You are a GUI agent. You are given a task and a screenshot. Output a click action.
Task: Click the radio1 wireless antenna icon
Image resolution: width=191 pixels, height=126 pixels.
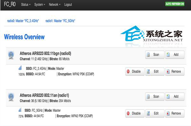(11, 97)
